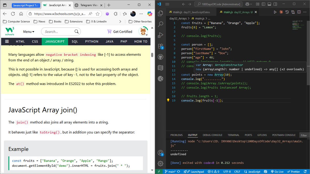Open Run and Debug view

point(160,35)
